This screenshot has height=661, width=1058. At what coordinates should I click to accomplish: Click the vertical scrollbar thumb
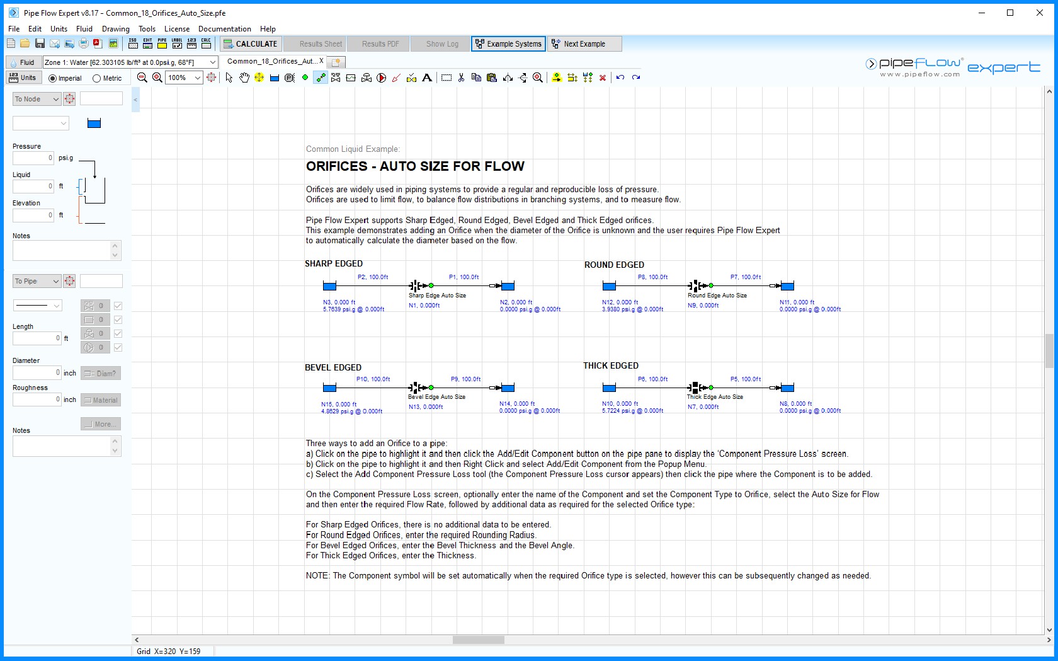pyautogui.click(x=1049, y=351)
